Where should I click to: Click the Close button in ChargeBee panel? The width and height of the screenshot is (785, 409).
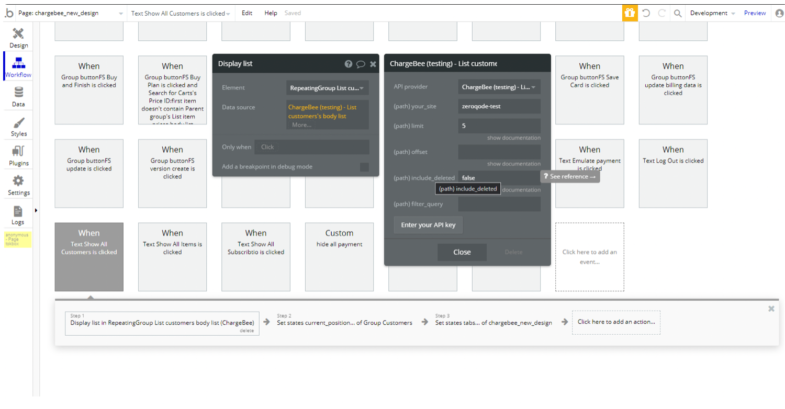(462, 252)
